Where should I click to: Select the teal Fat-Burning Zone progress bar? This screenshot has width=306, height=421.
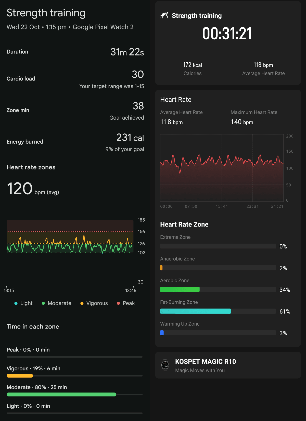[195, 311]
